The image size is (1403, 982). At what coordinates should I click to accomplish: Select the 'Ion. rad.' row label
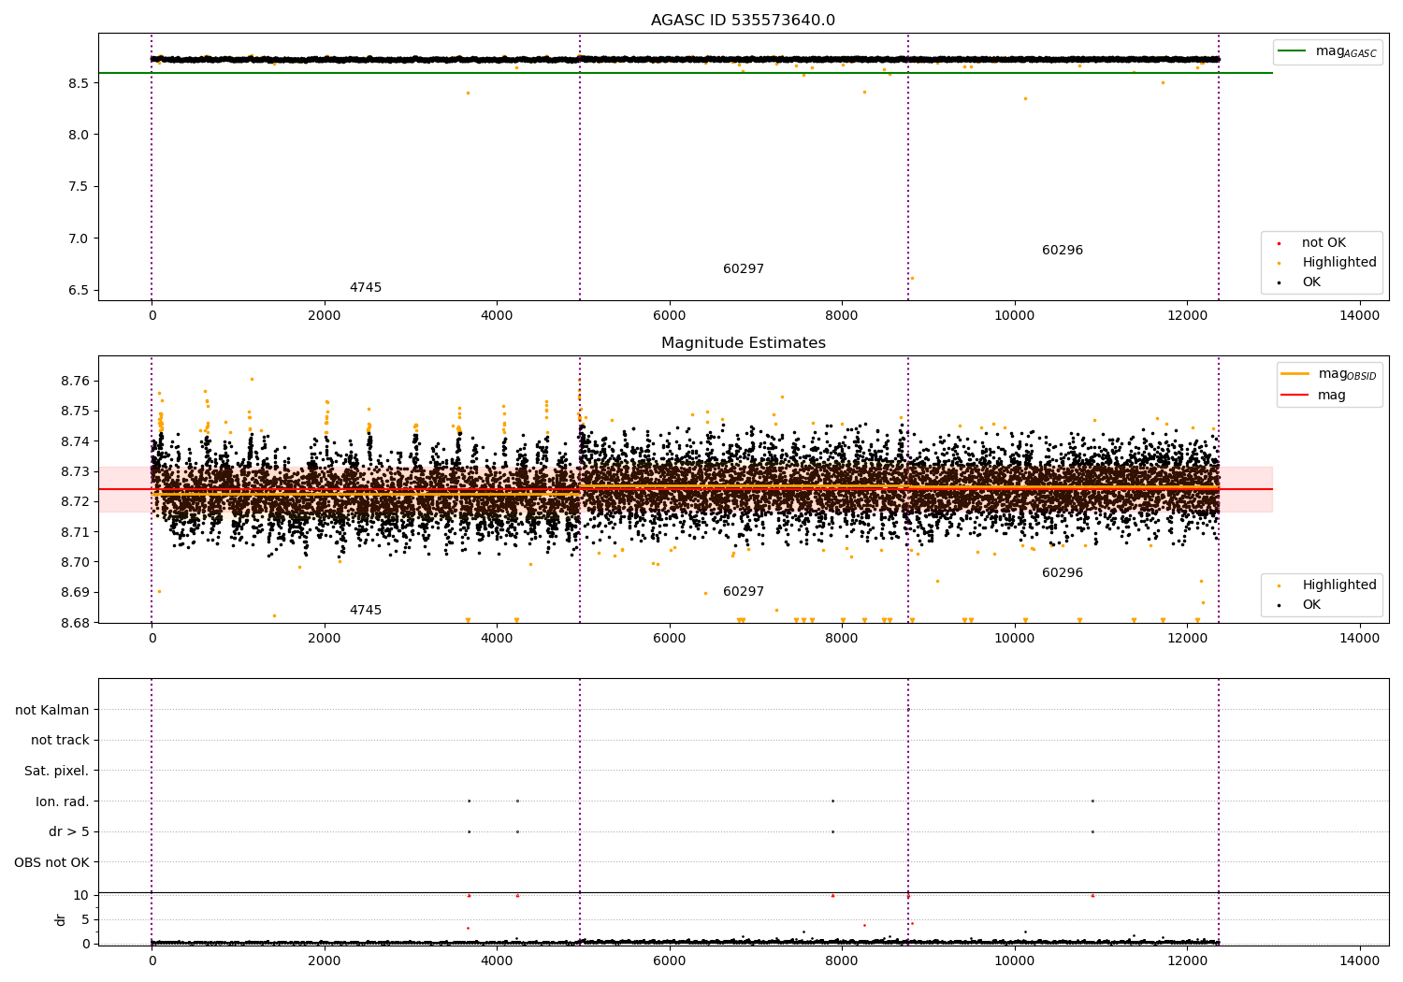tap(63, 801)
